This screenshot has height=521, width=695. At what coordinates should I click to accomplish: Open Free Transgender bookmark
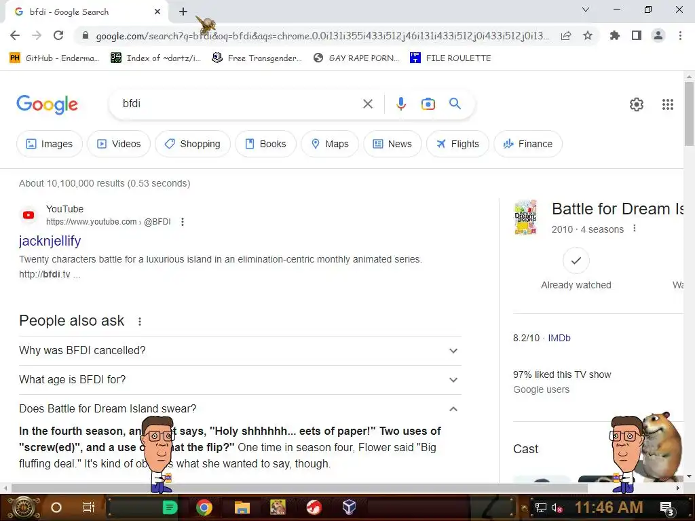coord(257,58)
